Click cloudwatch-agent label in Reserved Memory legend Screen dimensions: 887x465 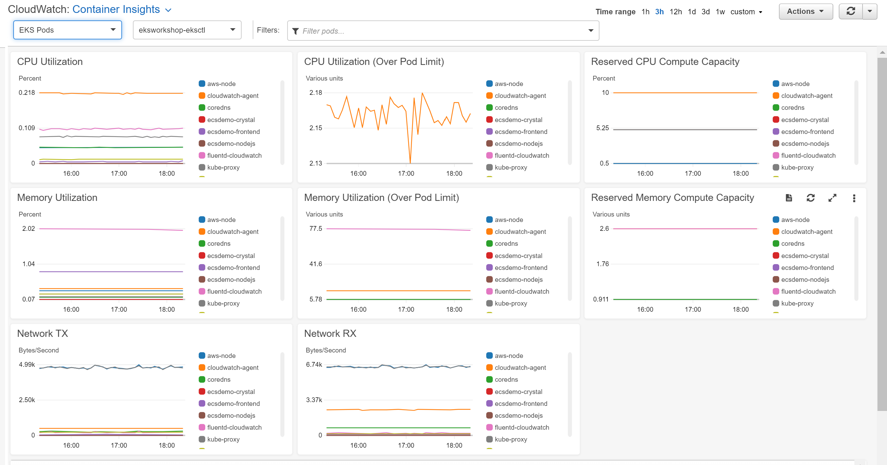(807, 232)
